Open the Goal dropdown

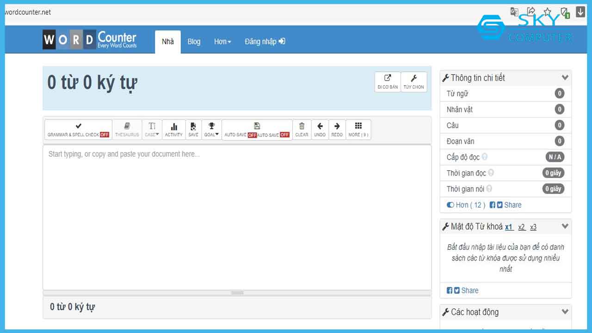[x=211, y=129]
